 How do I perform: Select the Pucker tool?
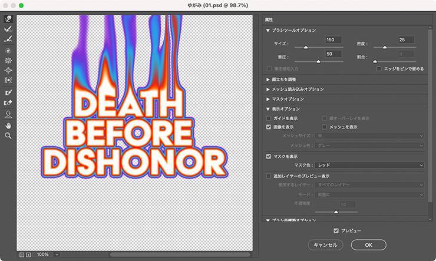8,60
